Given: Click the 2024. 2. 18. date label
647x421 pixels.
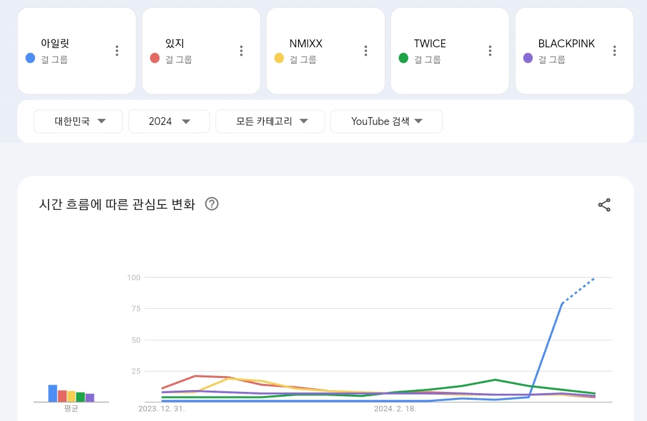Looking at the screenshot, I should [395, 409].
